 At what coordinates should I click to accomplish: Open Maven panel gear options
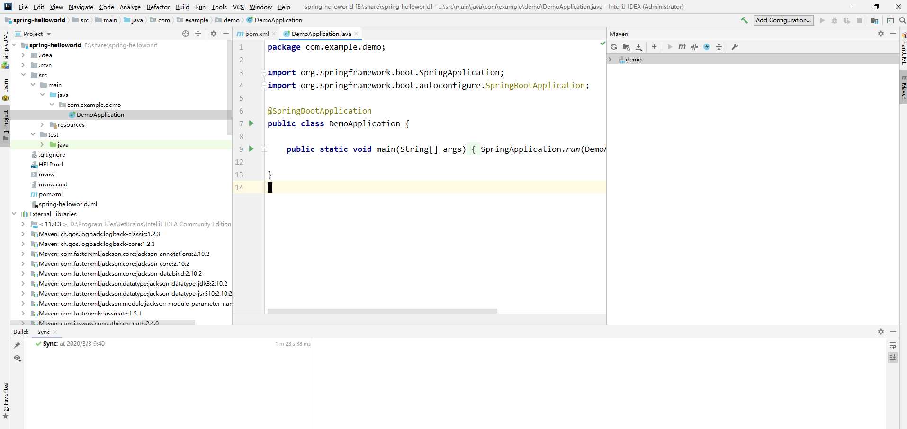(881, 34)
